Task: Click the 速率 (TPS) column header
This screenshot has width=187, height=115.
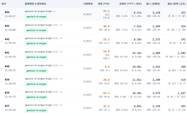Action: click(104, 4)
